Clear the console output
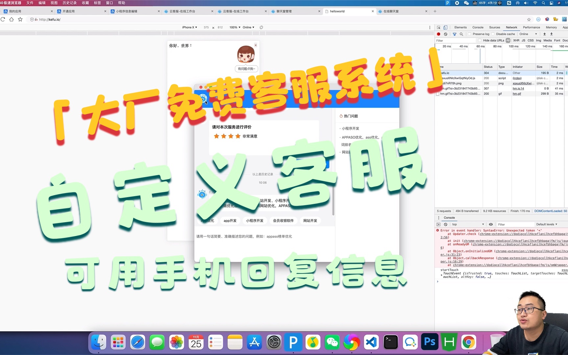This screenshot has height=355, width=568. click(x=446, y=225)
